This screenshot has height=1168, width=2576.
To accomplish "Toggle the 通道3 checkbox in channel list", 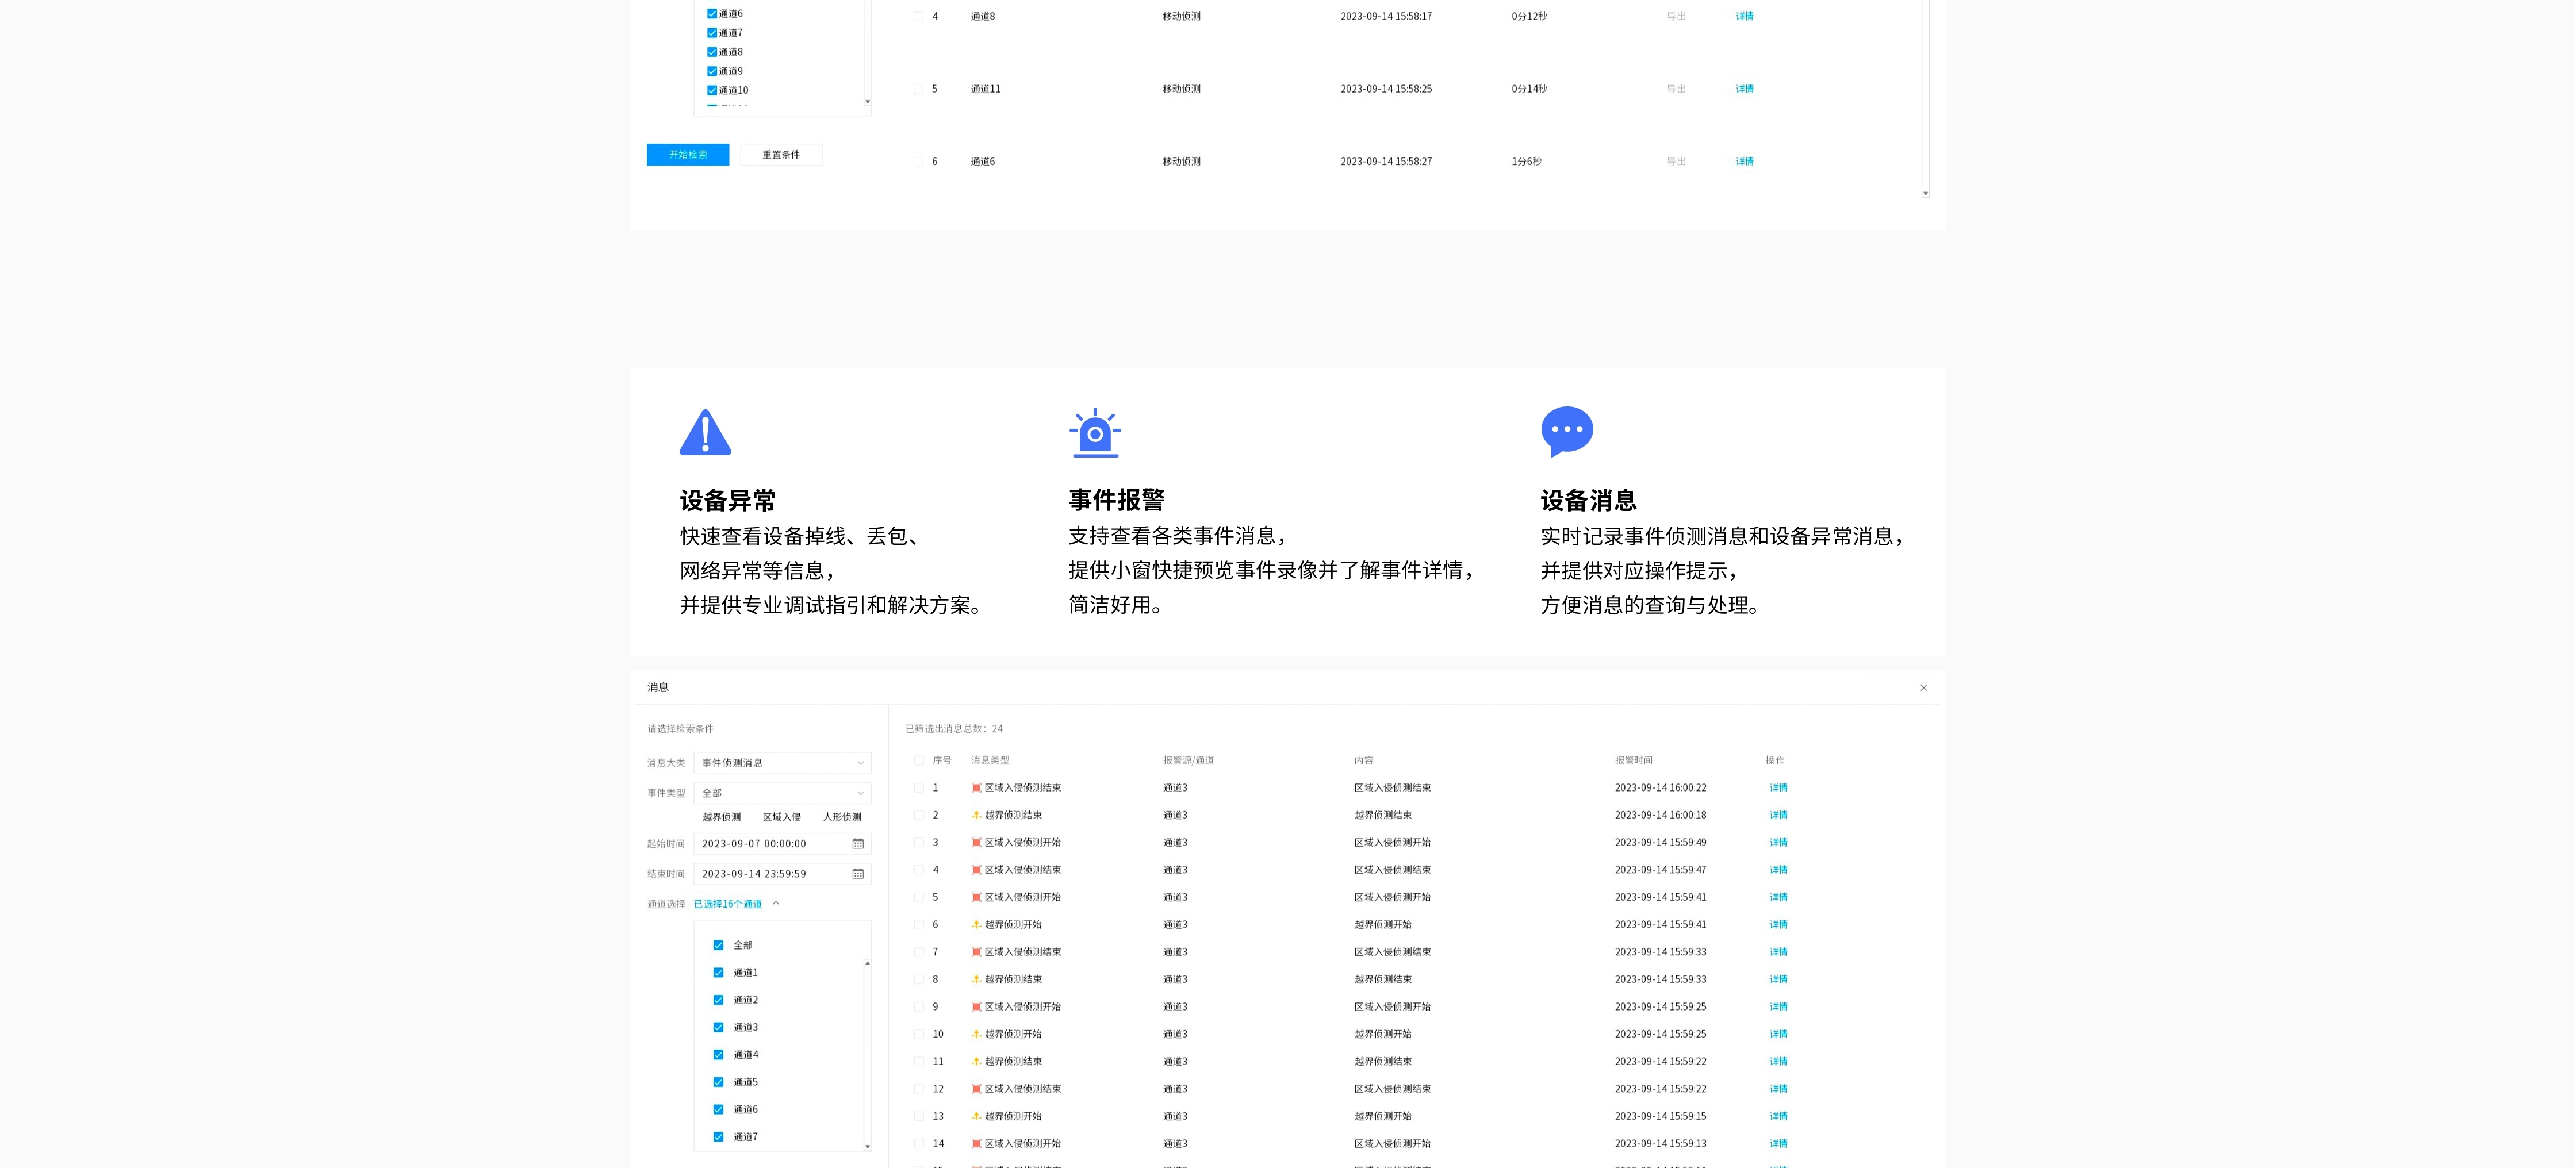I will tap(718, 1027).
